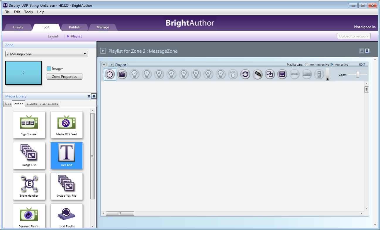Click the Images zone color swatch
Viewport: 380px width, 230px height.
click(x=49, y=68)
